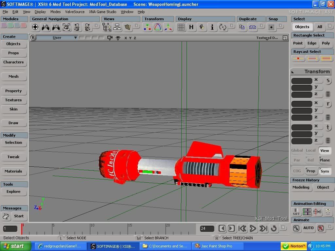Screen dimensions: 335x251
Task: Toggle the rotate 'r' button
Action: tap(328, 104)
